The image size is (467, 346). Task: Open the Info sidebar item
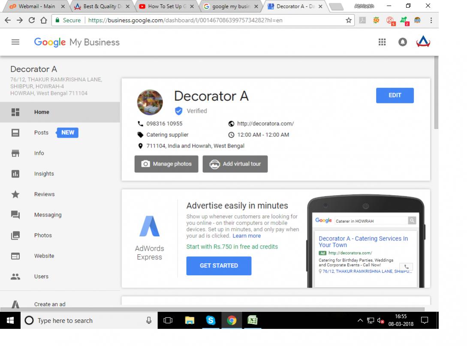click(x=39, y=153)
